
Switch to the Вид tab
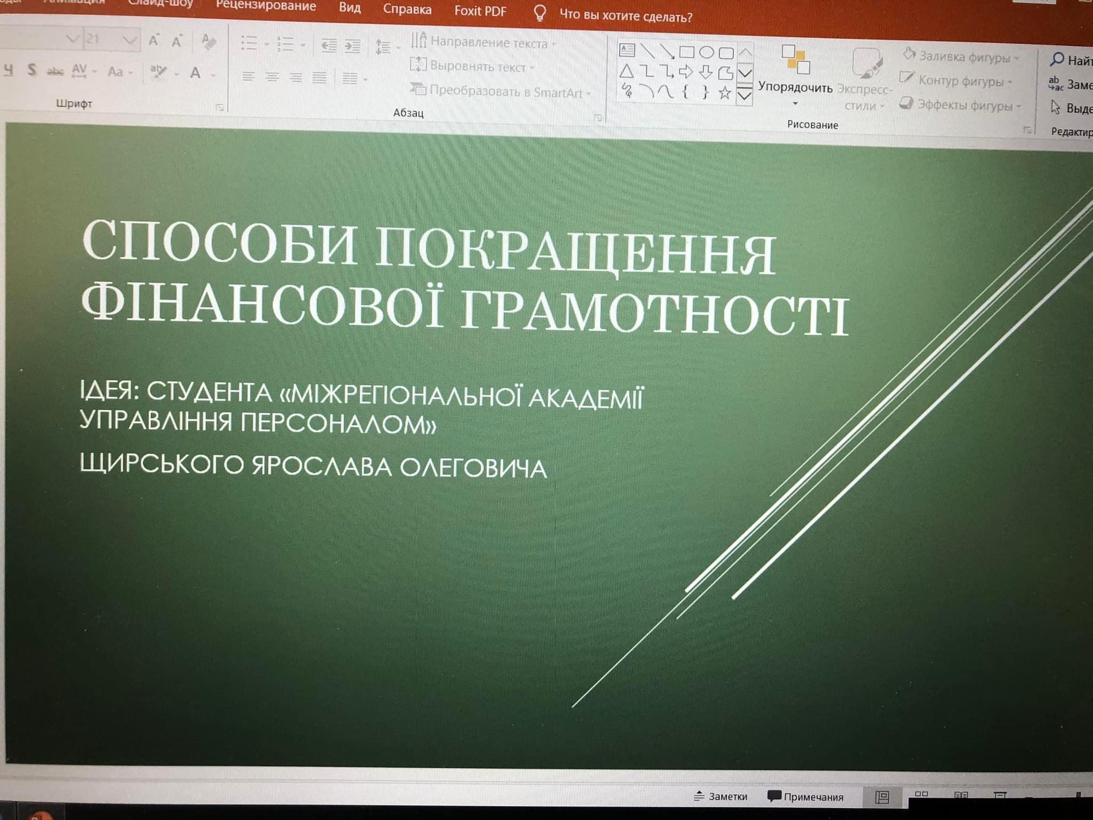click(x=350, y=8)
